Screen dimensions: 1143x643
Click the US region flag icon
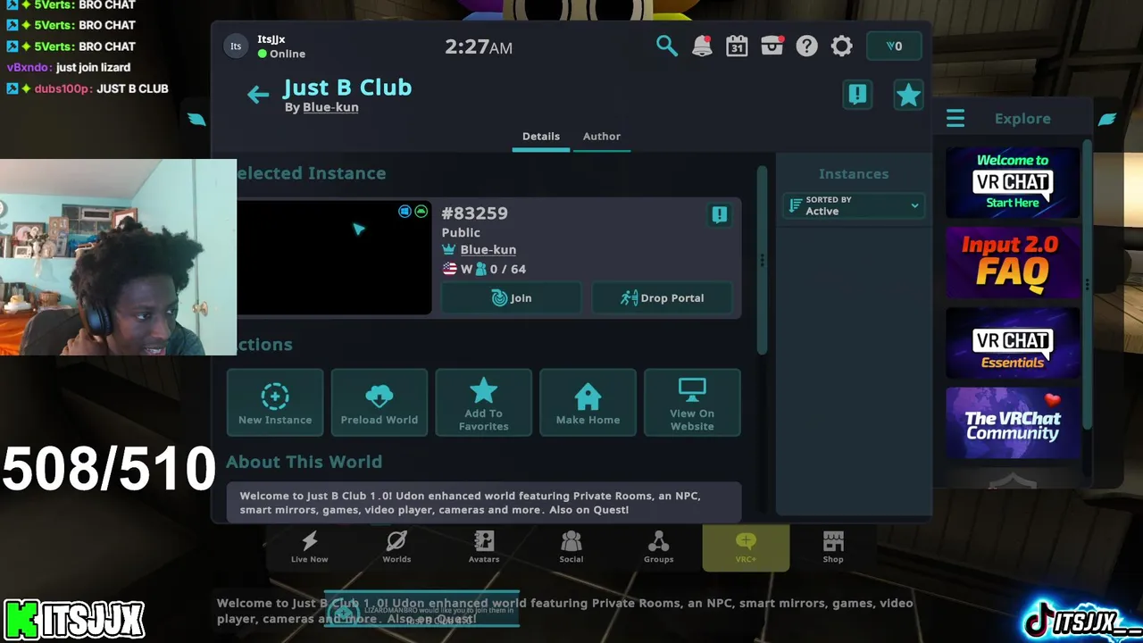click(x=449, y=269)
